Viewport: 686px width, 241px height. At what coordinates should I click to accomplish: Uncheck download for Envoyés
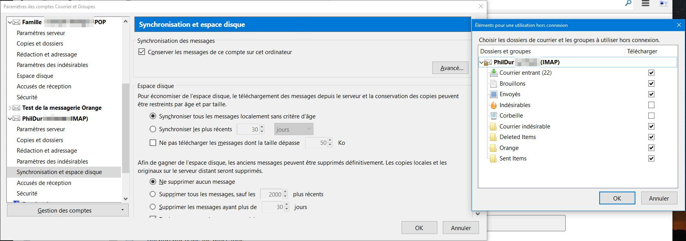pyautogui.click(x=651, y=94)
